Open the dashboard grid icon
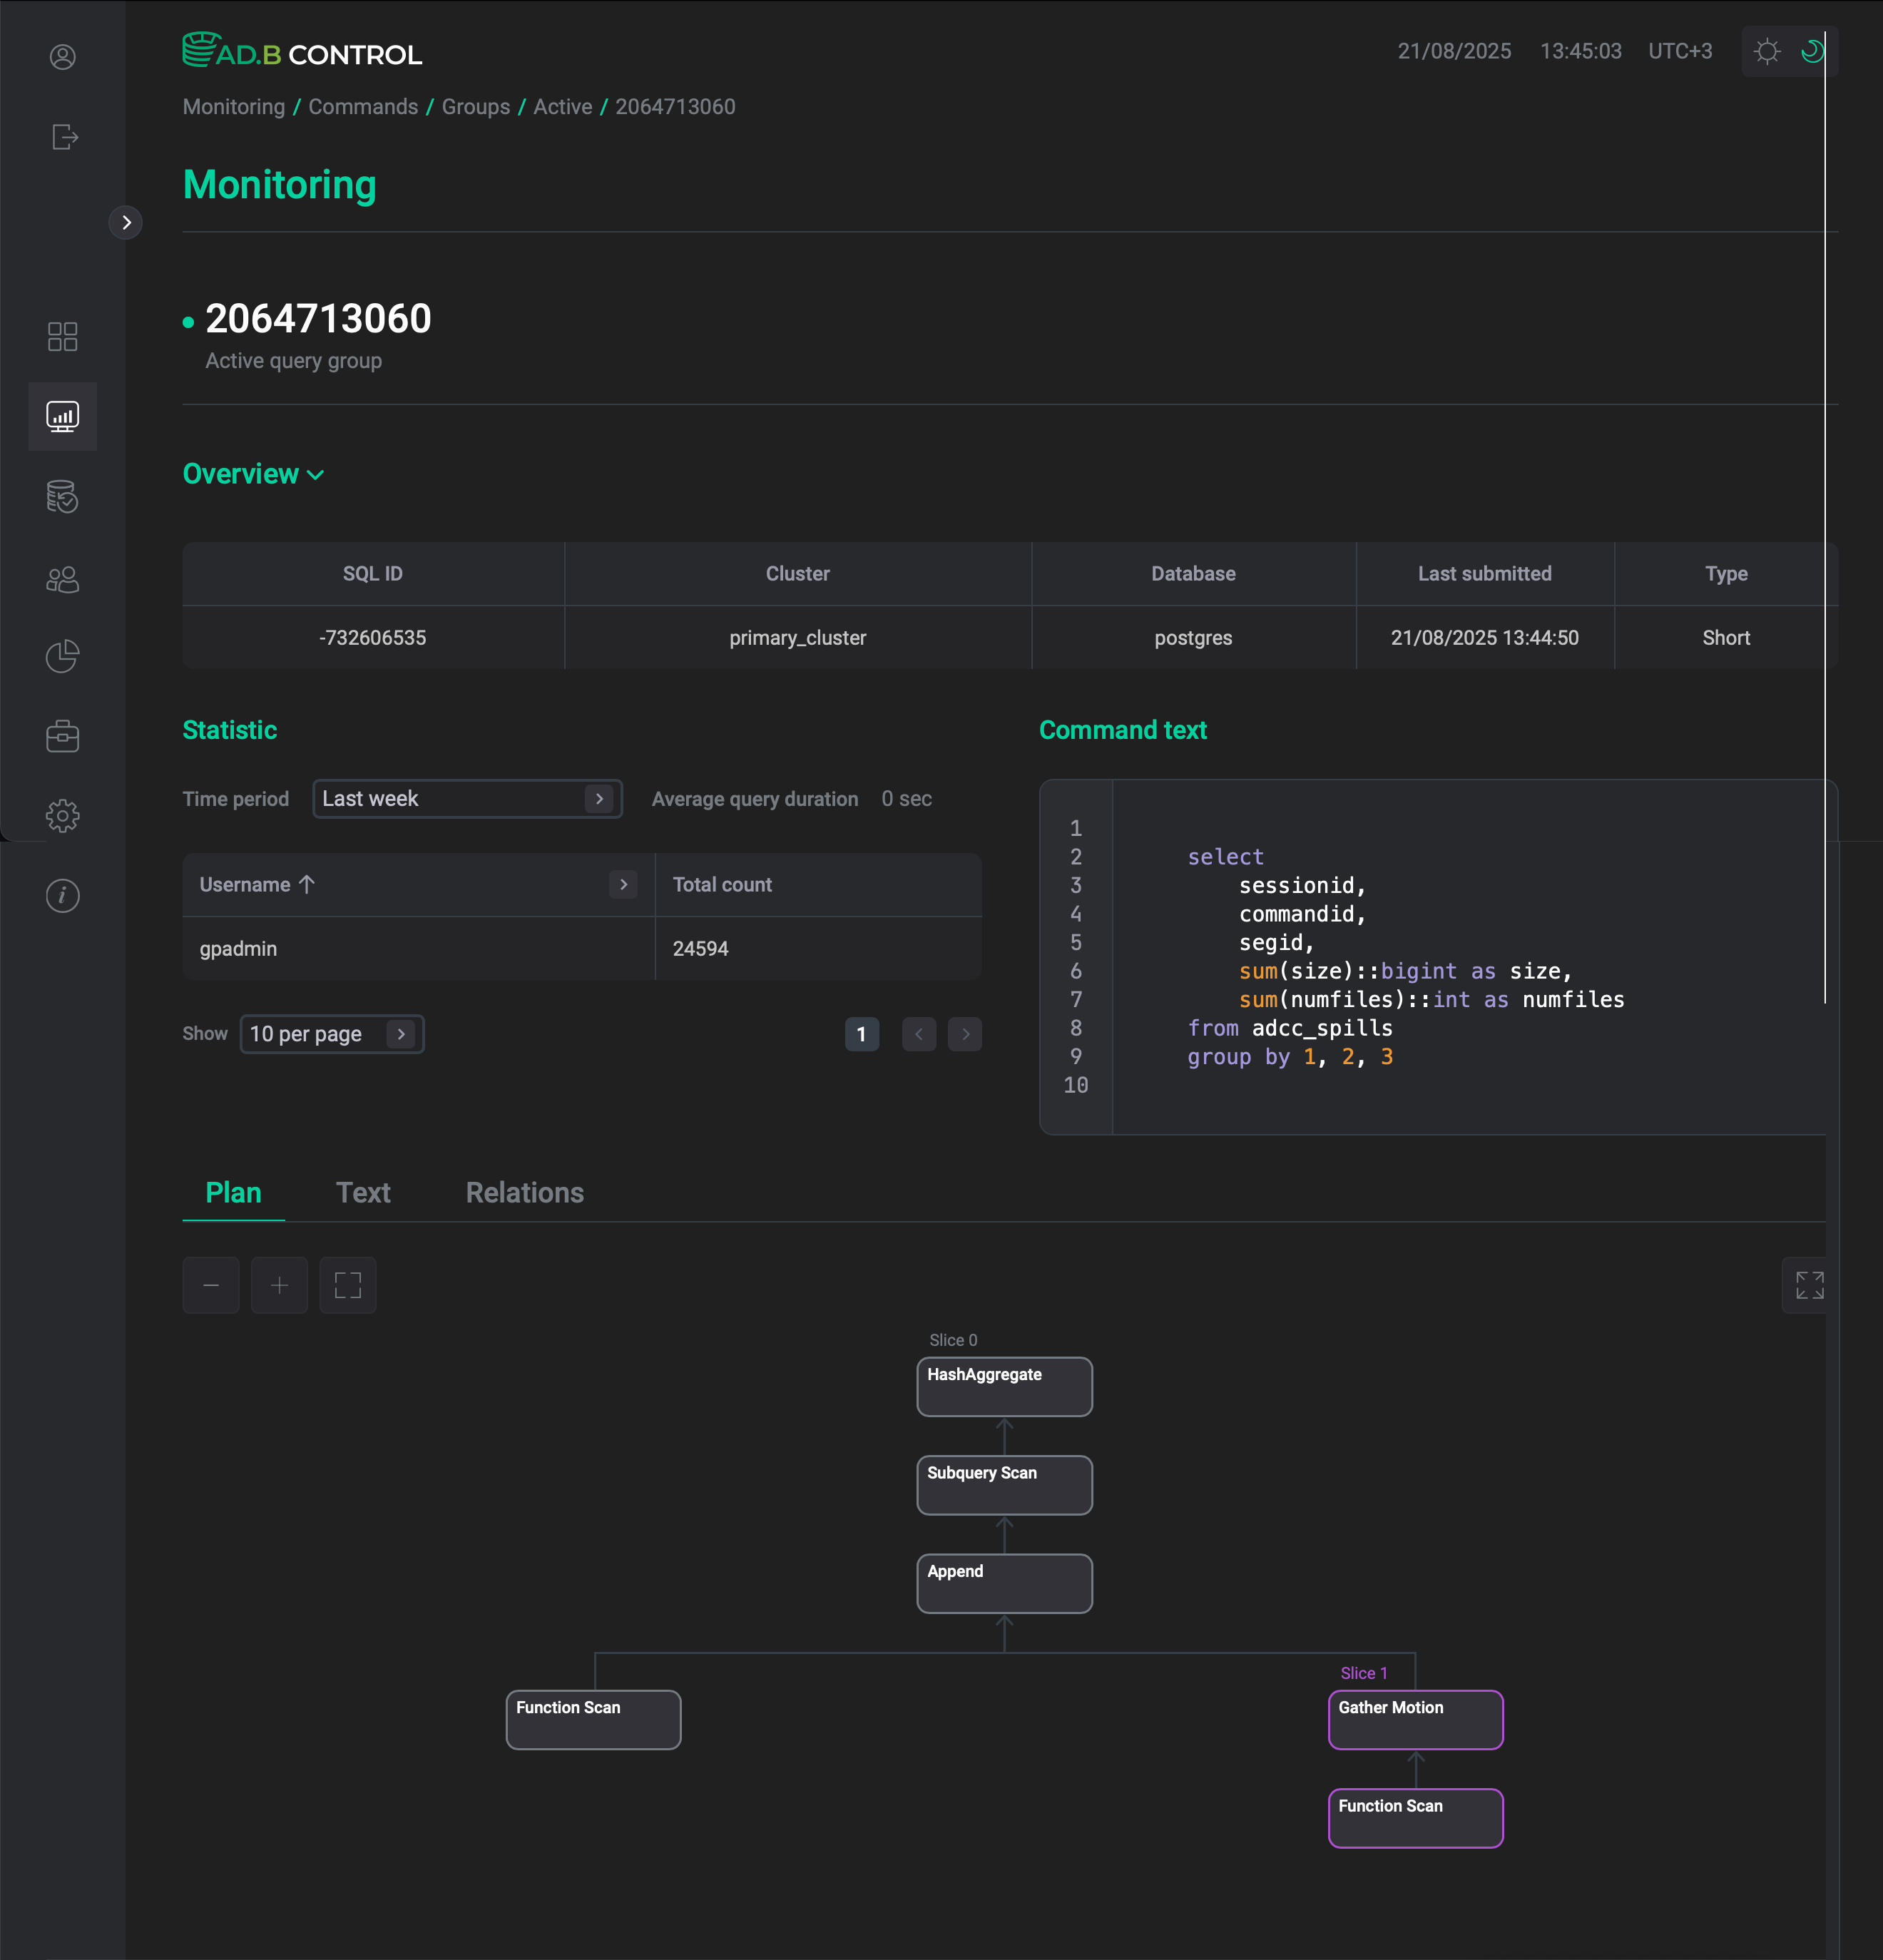Viewport: 1883px width, 1960px height. [x=62, y=337]
